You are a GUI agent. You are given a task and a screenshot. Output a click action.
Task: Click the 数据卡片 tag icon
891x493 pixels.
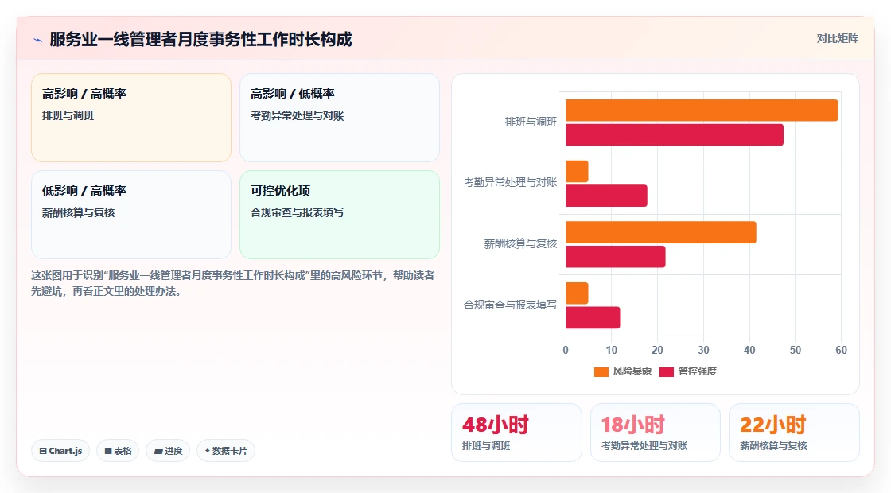point(208,450)
